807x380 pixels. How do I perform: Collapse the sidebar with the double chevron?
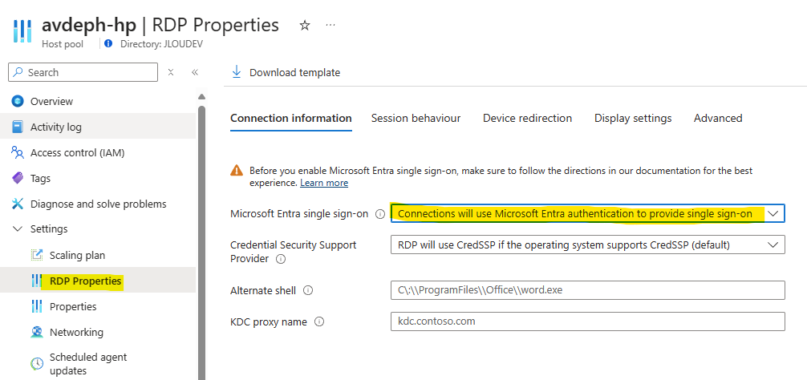[195, 72]
